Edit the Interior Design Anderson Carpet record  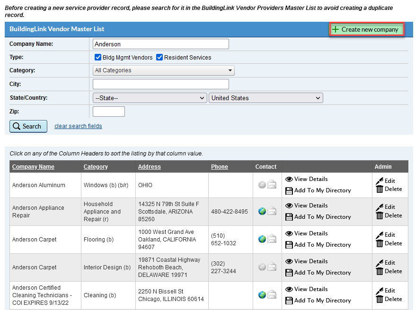(x=385, y=263)
